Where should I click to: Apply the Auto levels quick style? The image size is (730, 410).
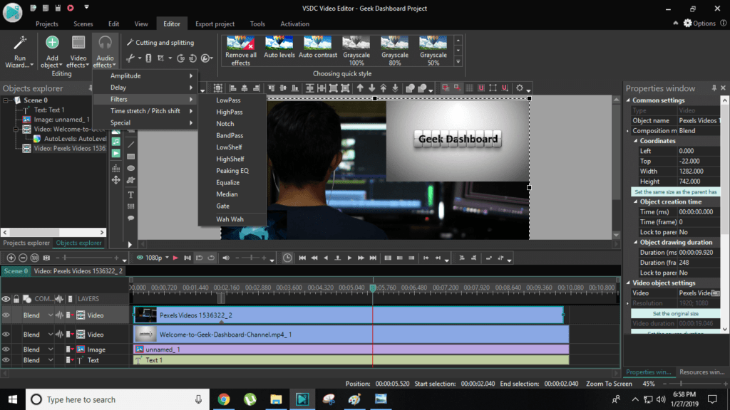coord(279,48)
